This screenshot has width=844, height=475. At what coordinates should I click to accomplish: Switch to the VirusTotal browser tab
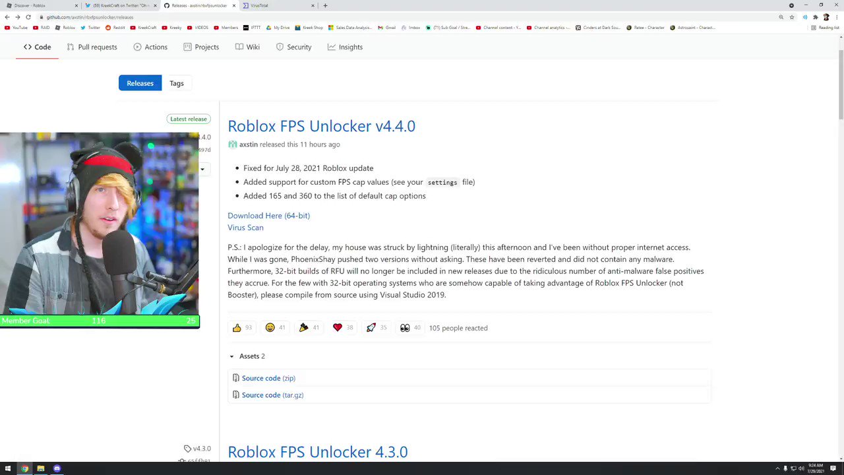point(276,5)
